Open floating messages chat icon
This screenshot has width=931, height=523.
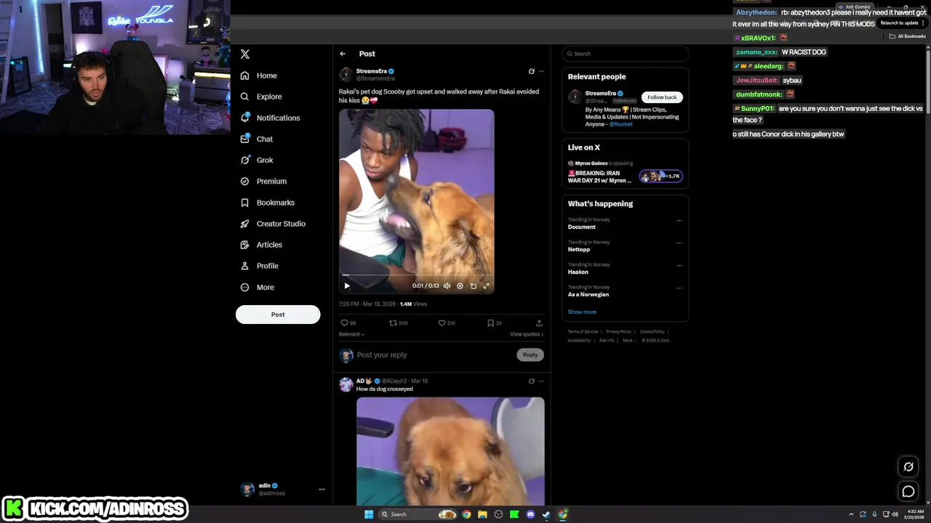908,492
